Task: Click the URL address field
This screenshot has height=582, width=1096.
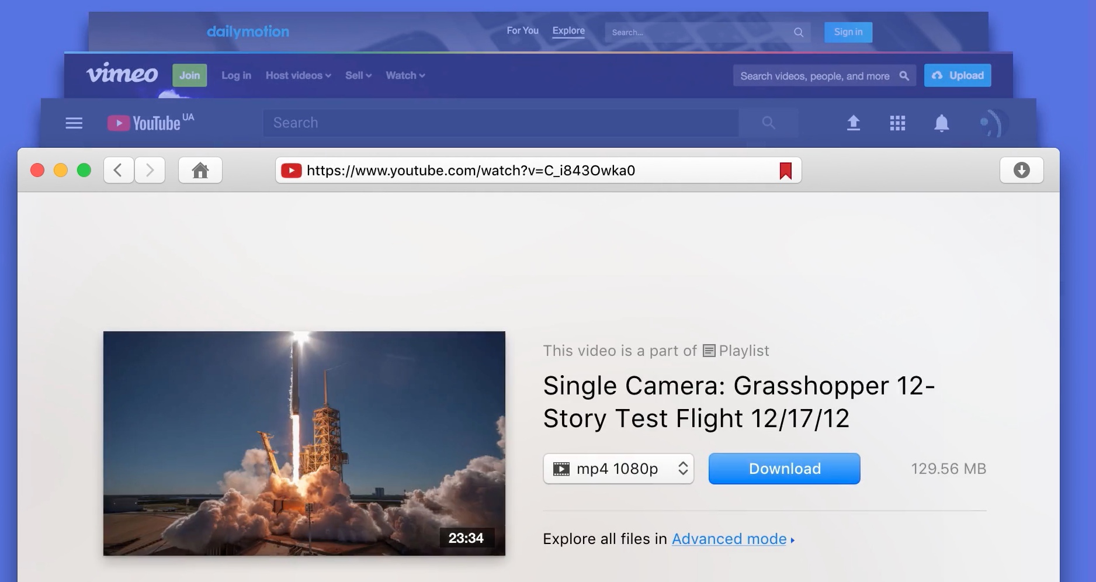Action: point(538,170)
